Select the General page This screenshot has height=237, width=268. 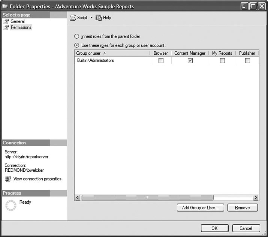(18, 21)
